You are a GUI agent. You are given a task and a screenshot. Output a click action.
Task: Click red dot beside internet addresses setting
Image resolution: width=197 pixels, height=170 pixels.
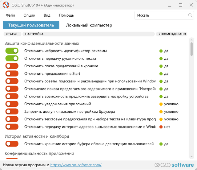tap(161, 127)
